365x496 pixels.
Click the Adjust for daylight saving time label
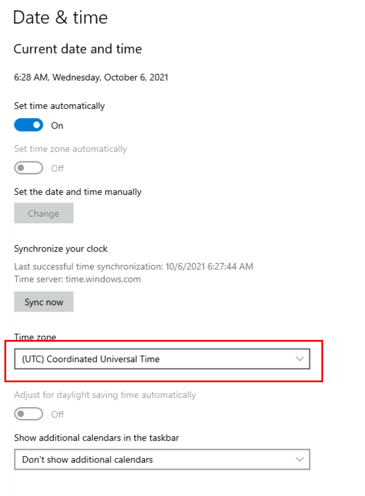[x=105, y=395]
